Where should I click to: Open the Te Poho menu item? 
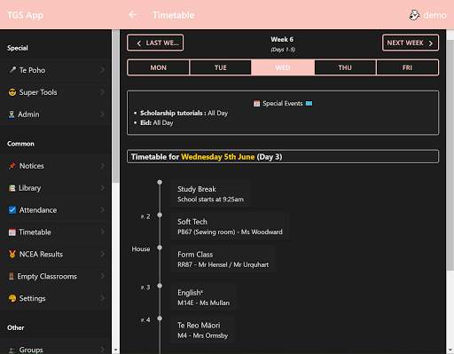tap(56, 70)
